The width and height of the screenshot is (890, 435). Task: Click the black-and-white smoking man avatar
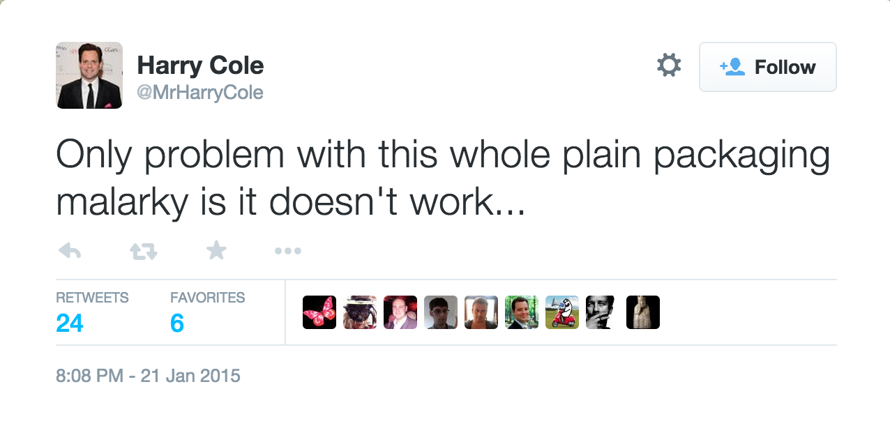coord(603,312)
